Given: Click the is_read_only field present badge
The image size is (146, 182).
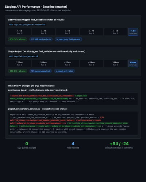Looking at the screenshot, I should (68, 39).
